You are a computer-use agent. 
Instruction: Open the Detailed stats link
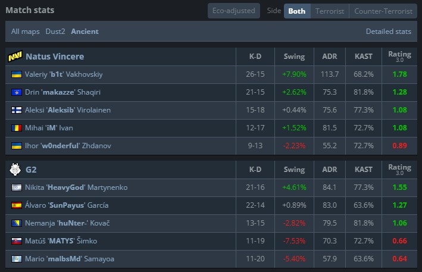coord(388,31)
